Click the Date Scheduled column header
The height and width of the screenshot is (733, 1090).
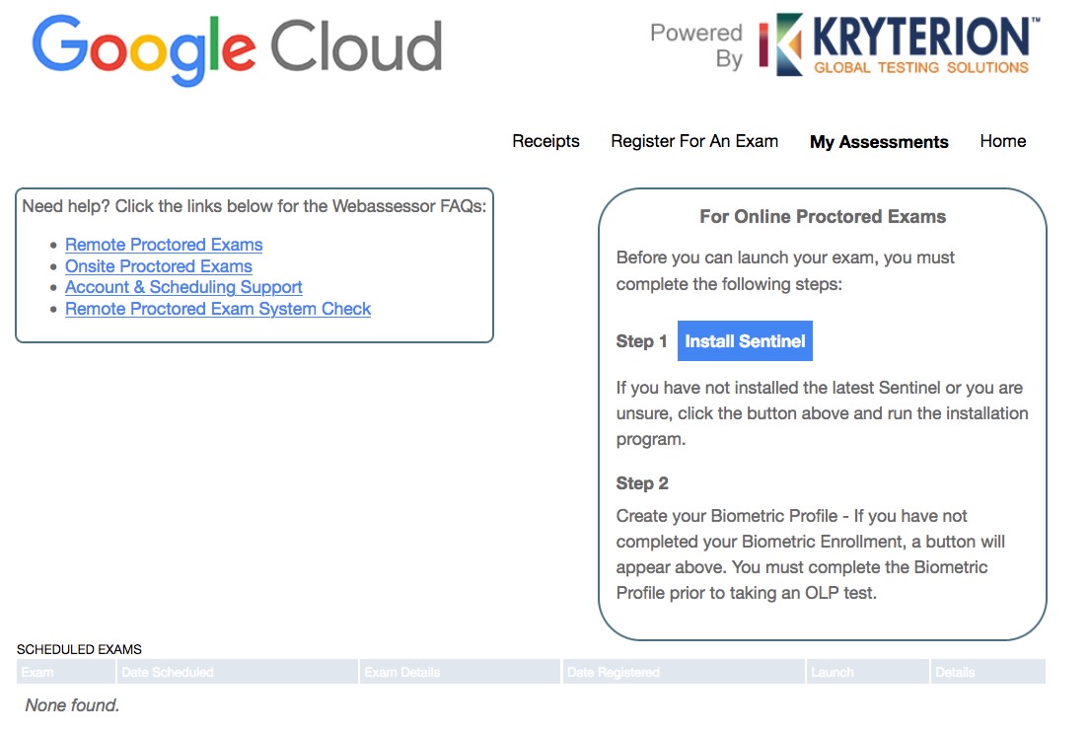pyautogui.click(x=237, y=672)
